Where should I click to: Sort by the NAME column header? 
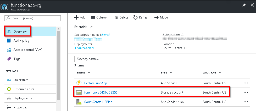[83, 72]
